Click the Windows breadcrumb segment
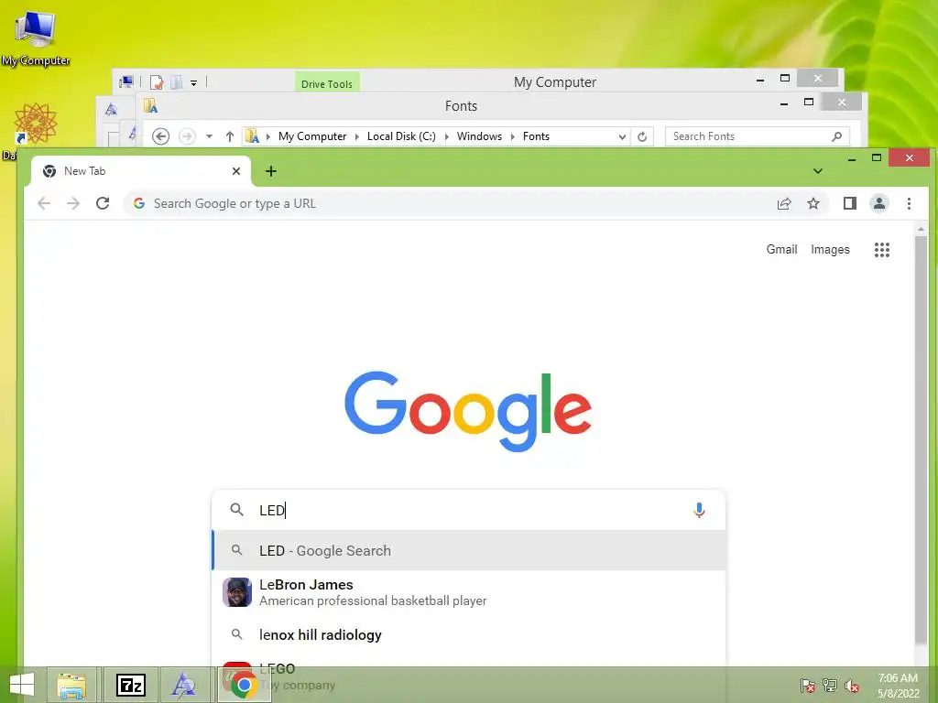The height and width of the screenshot is (703, 938). tap(479, 136)
